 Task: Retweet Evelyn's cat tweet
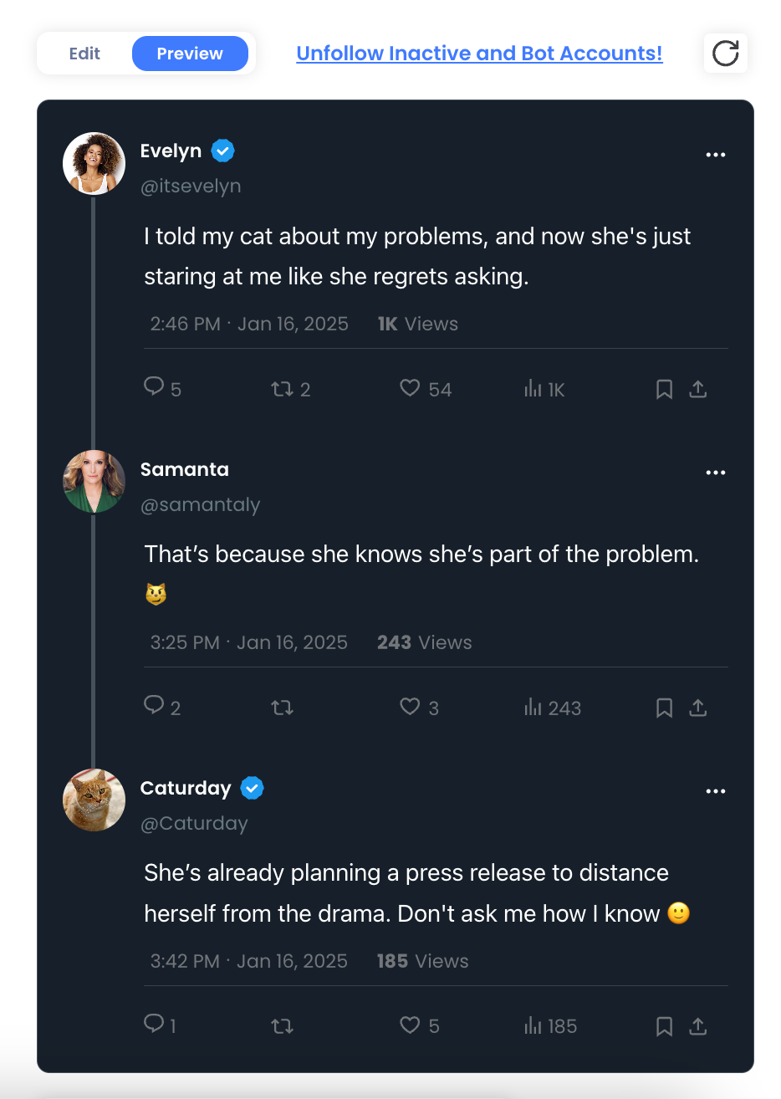[282, 389]
